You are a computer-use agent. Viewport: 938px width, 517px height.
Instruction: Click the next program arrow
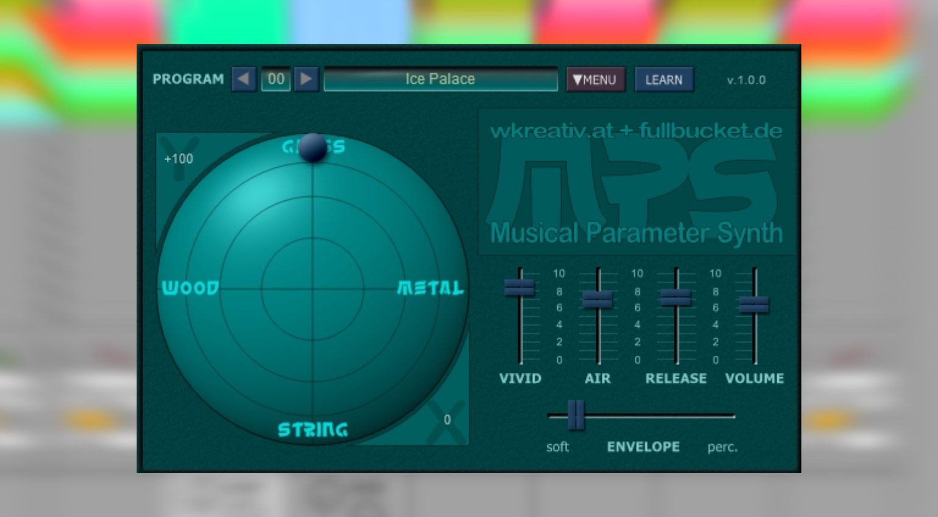(306, 79)
